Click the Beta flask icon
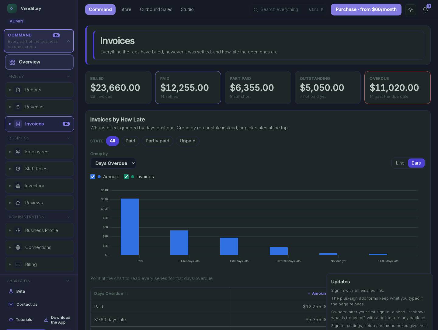Image resolution: width=438 pixels, height=330 pixels. tap(11, 291)
